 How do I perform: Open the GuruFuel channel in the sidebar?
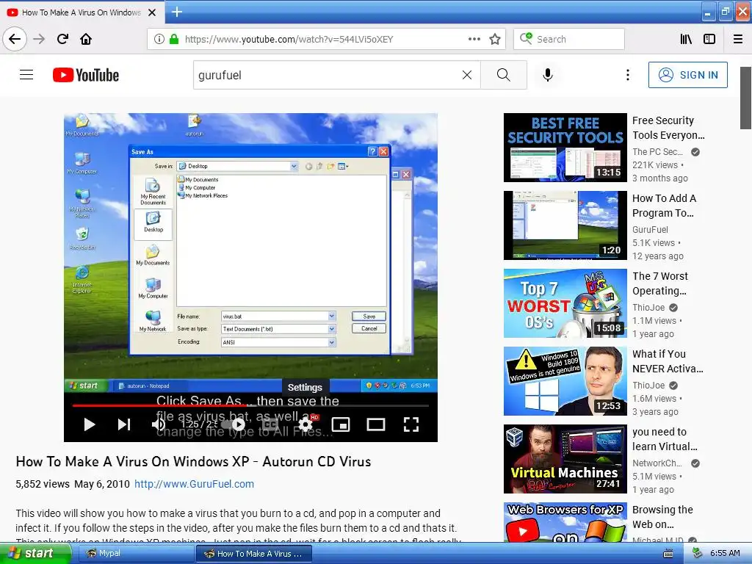tap(650, 229)
